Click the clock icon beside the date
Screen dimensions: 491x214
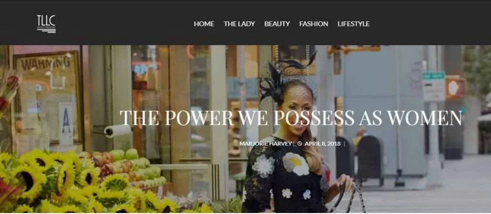300,144
